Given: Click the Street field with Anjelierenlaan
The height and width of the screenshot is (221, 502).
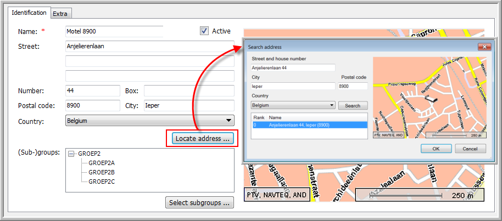Looking at the screenshot, I should [x=150, y=46].
